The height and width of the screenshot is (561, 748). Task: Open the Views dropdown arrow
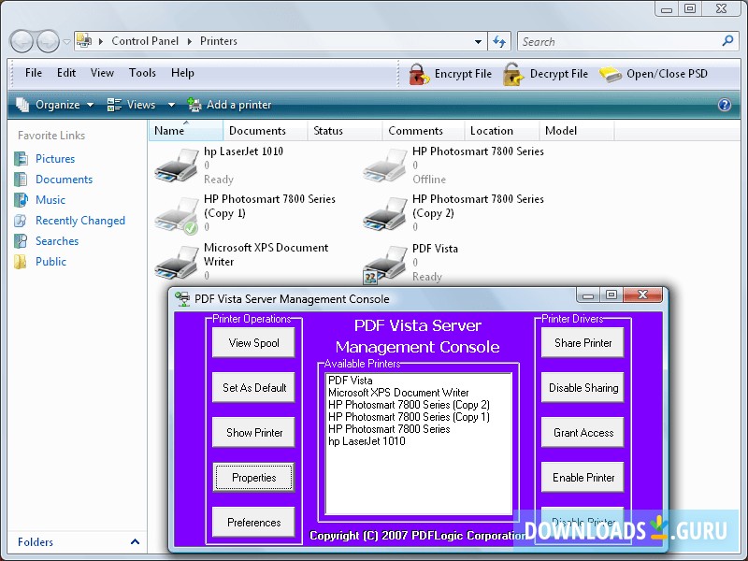[171, 105]
